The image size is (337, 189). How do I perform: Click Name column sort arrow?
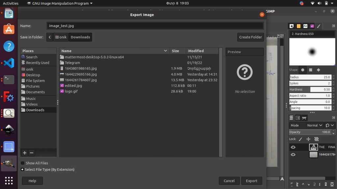(x=166, y=51)
